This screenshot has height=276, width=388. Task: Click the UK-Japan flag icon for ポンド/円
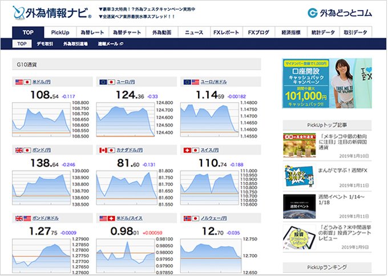[23, 150]
